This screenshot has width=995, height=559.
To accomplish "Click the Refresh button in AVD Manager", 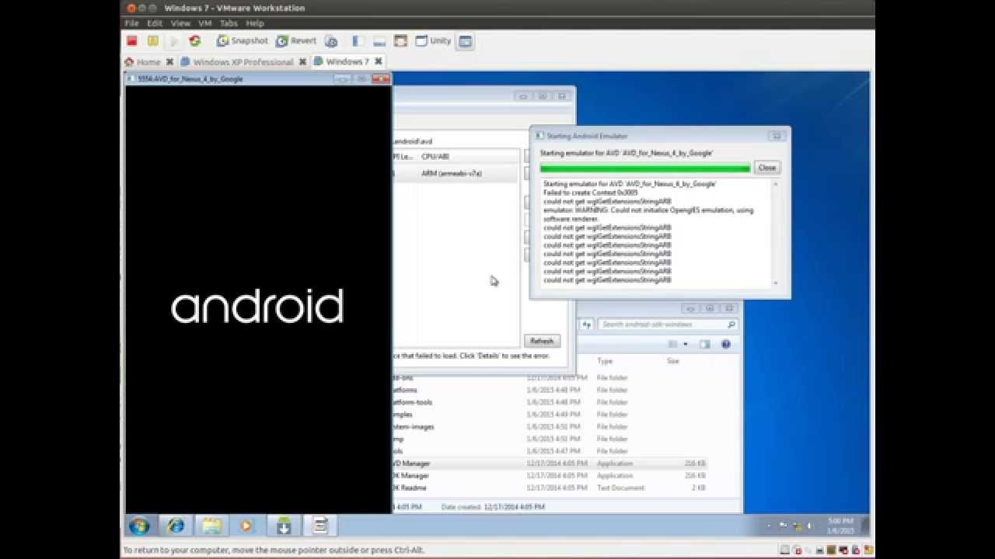I will pyautogui.click(x=542, y=341).
